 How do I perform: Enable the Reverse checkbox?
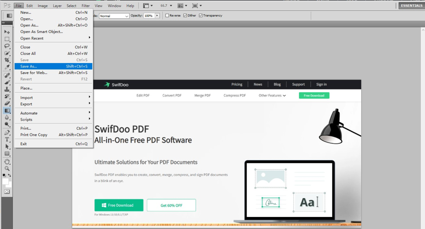coord(167,16)
